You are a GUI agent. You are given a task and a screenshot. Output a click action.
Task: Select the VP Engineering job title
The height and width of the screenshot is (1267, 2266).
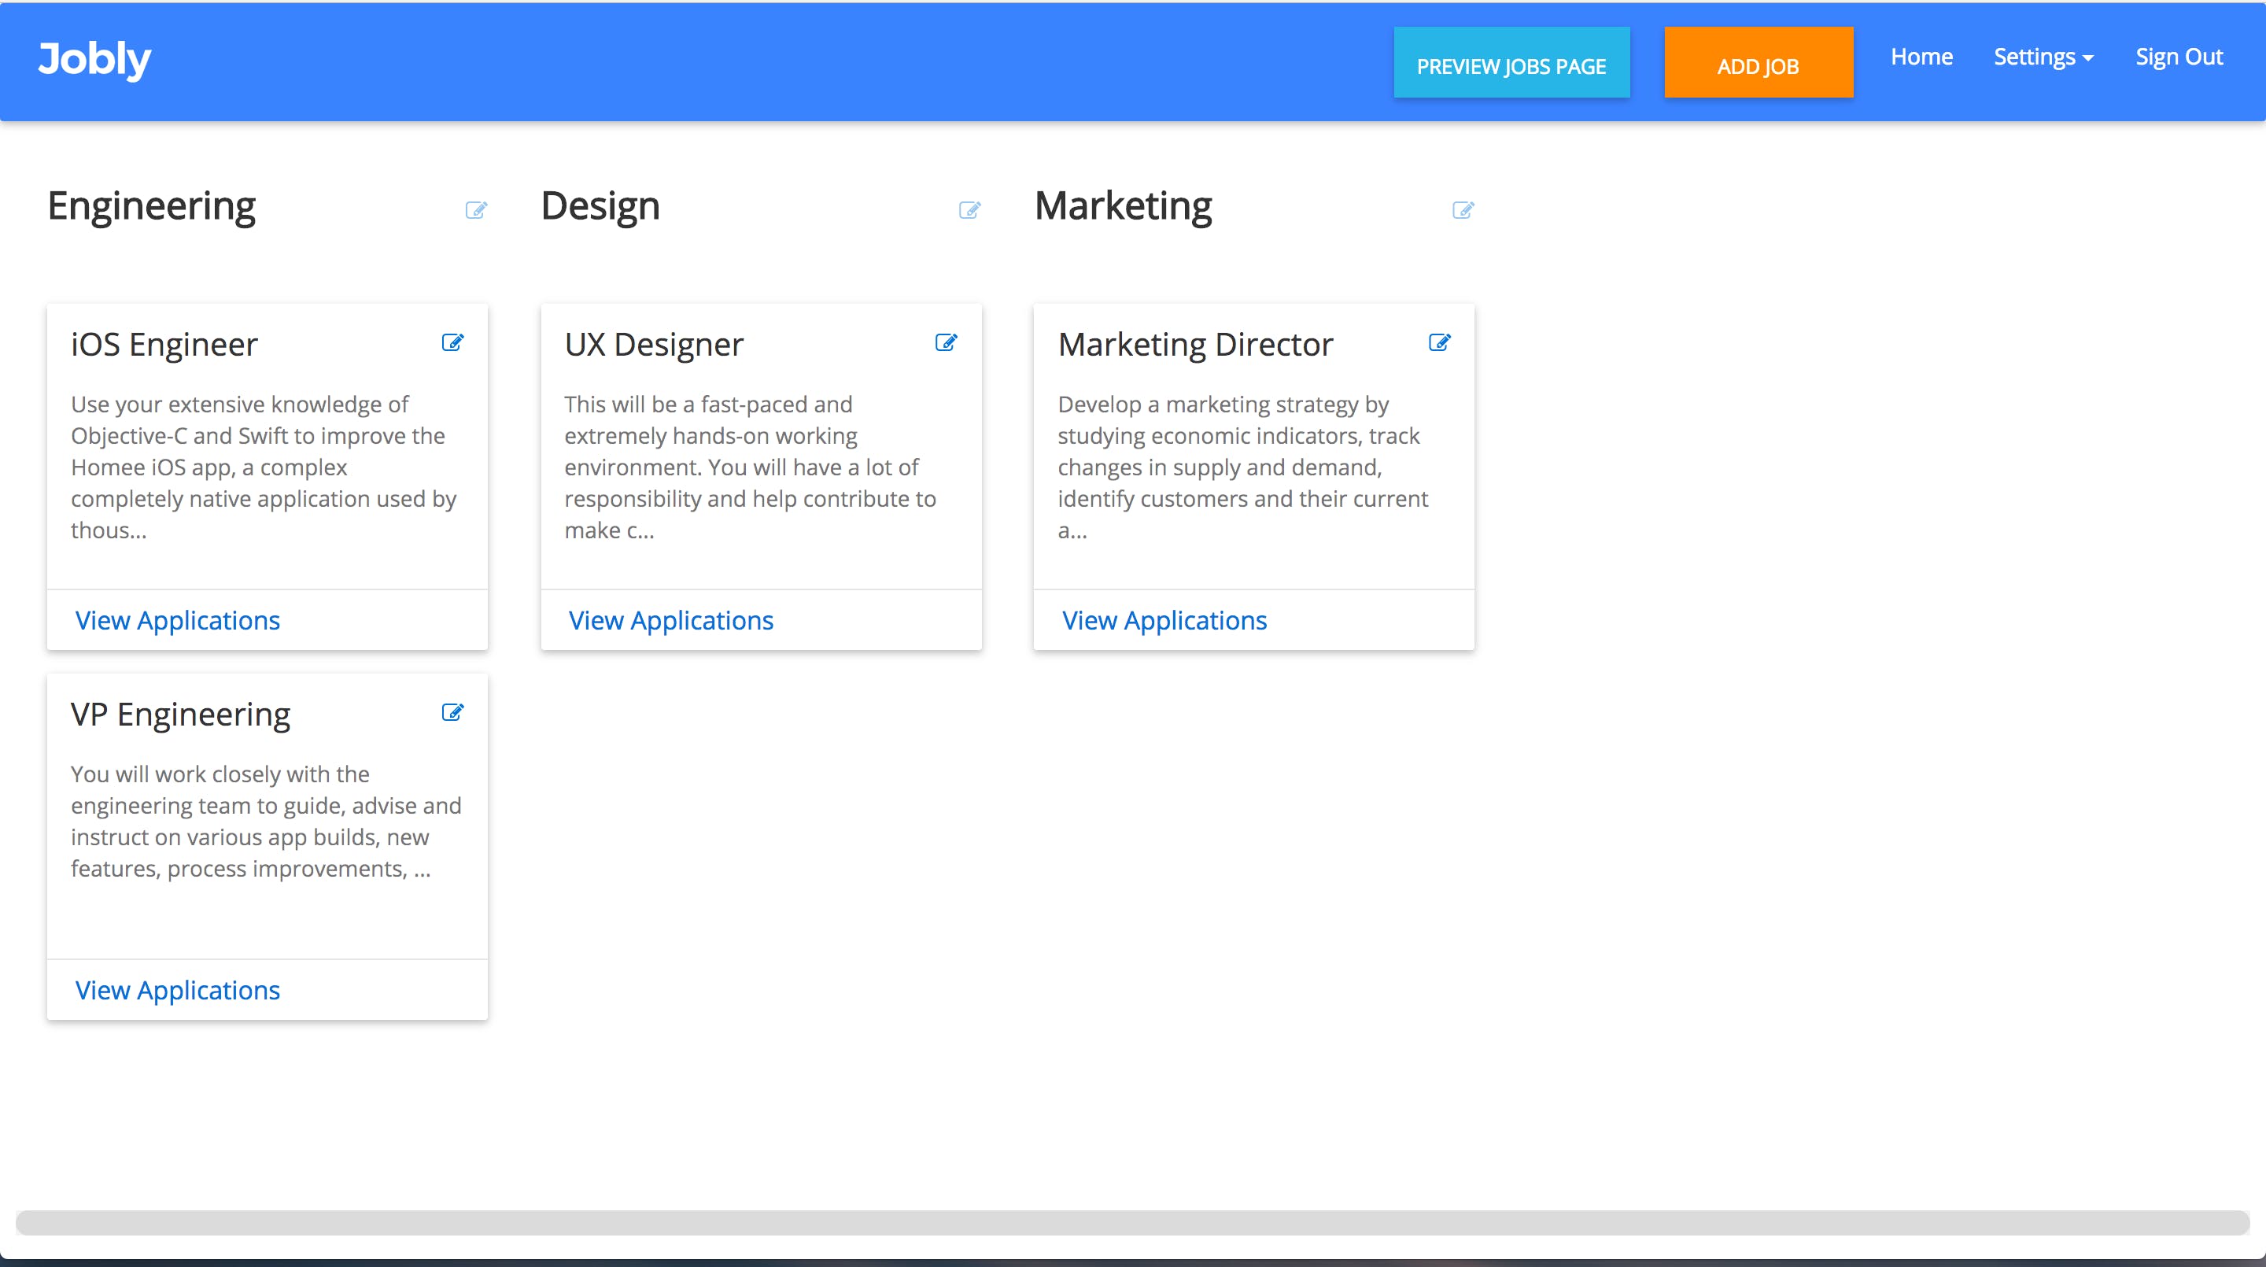pyautogui.click(x=180, y=714)
